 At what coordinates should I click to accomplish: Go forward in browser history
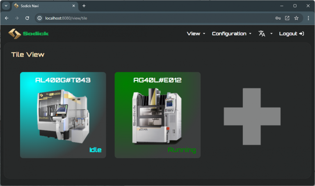[17, 18]
